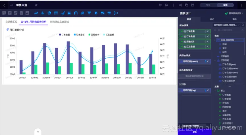Select the 单价 measure field
Image resolution: width=246 pixels, height=135 pixels.
[224, 111]
